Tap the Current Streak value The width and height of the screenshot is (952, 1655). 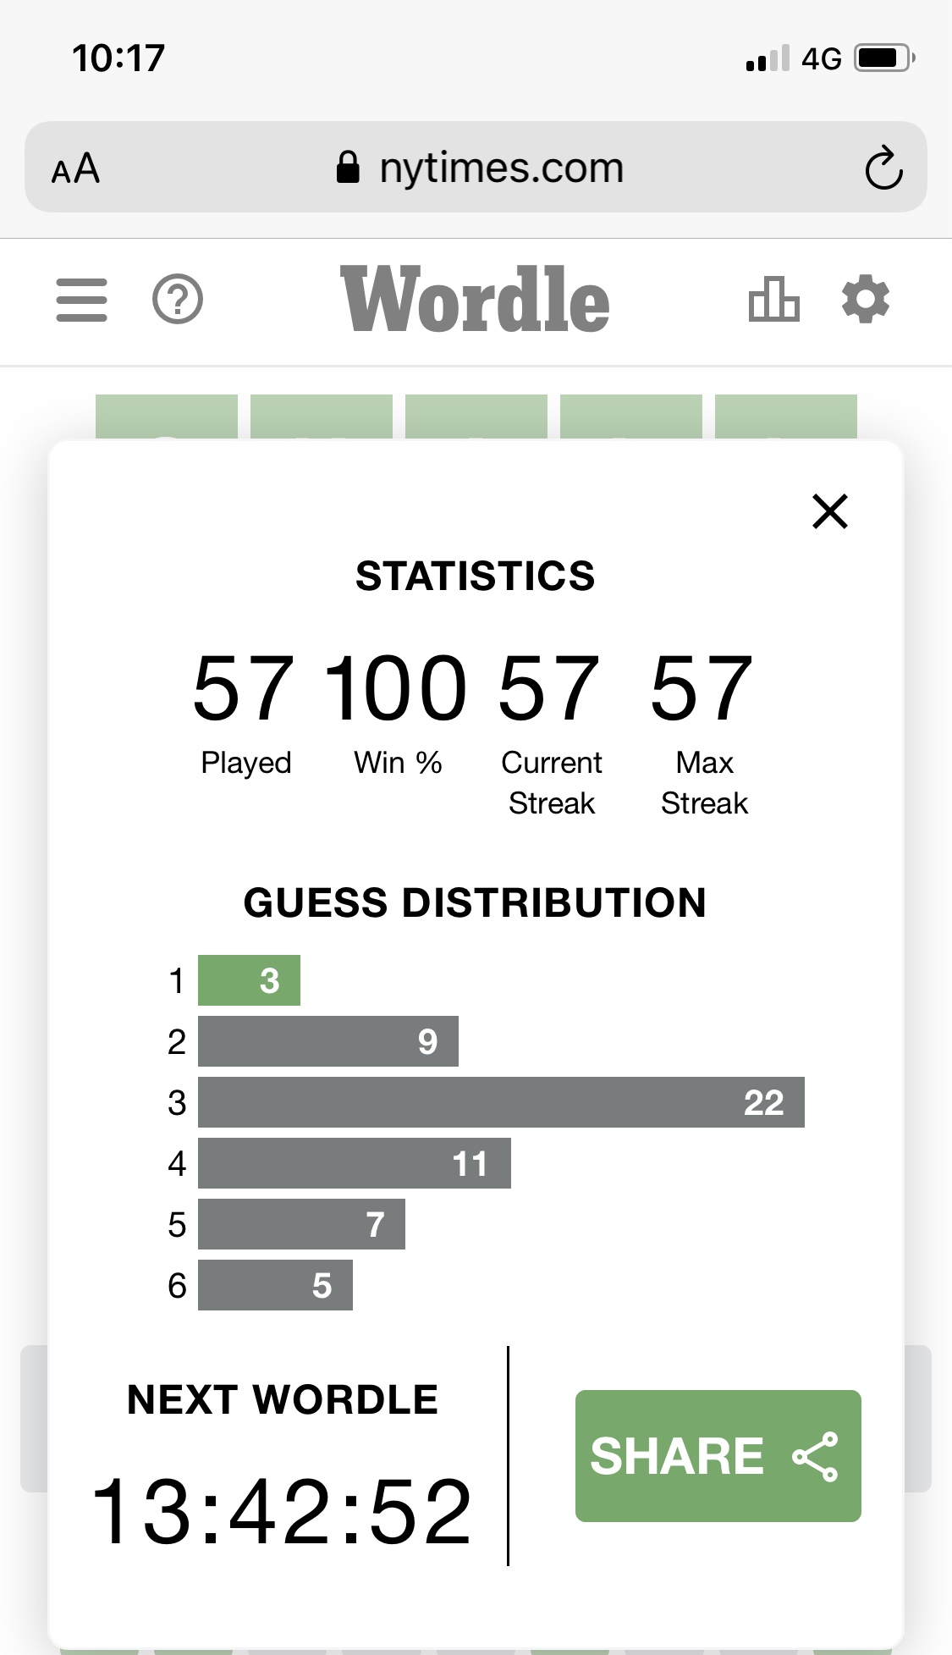point(550,688)
